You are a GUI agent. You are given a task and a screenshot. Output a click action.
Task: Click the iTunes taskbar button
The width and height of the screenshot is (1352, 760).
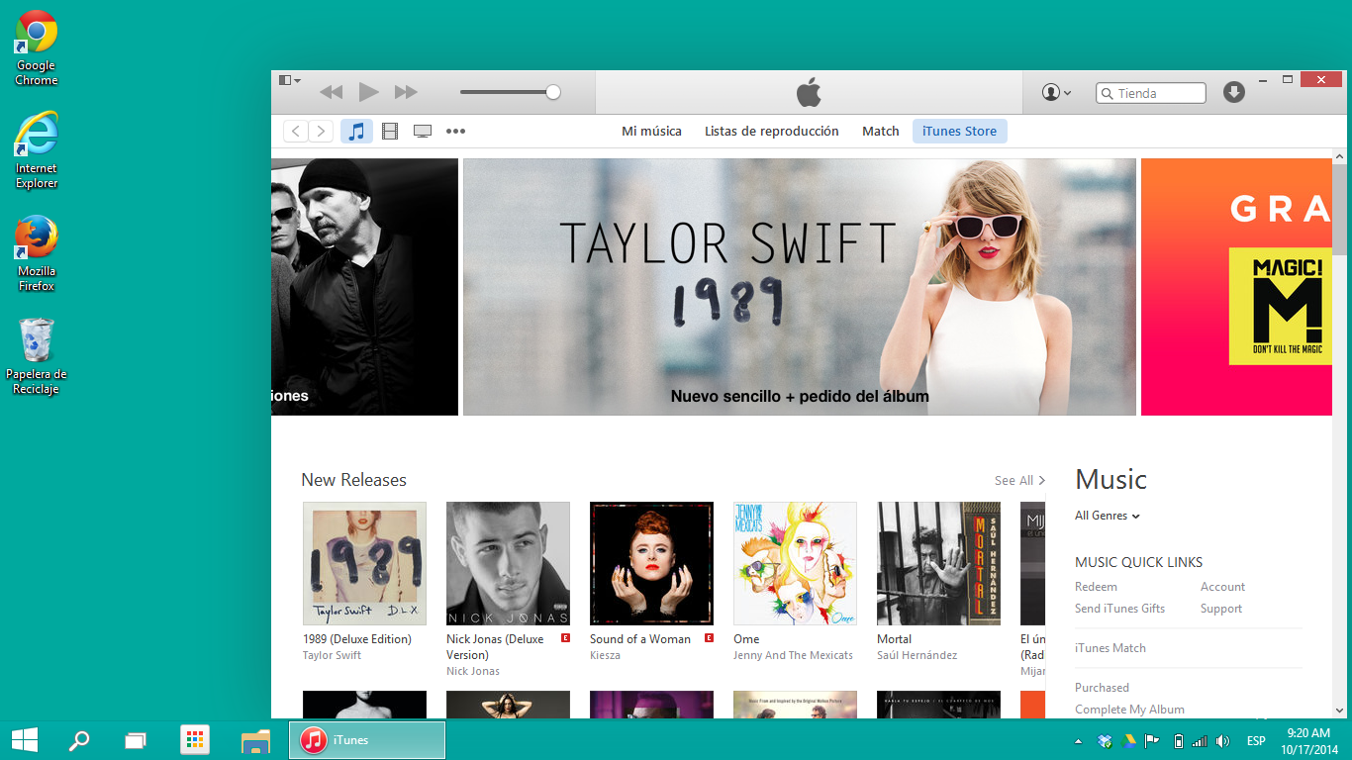tap(367, 740)
